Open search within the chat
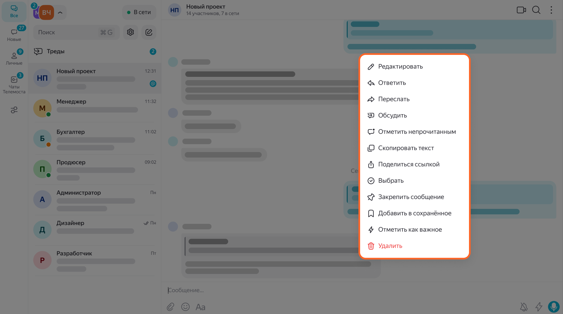The width and height of the screenshot is (563, 314). coord(536,10)
